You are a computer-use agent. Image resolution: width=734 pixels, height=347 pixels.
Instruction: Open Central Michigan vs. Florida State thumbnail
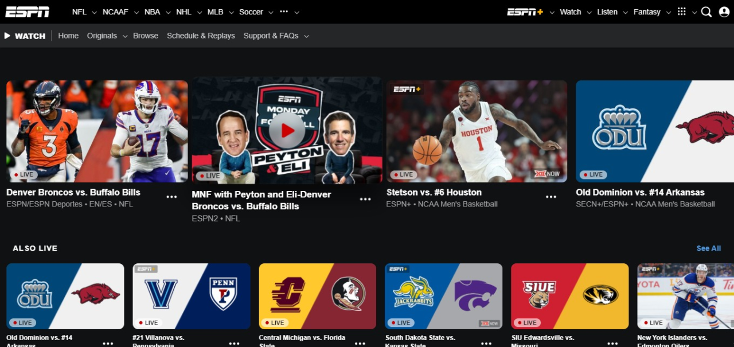[318, 296]
